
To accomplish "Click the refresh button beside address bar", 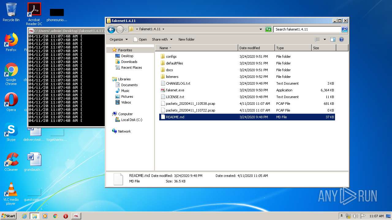I will 268,29.
